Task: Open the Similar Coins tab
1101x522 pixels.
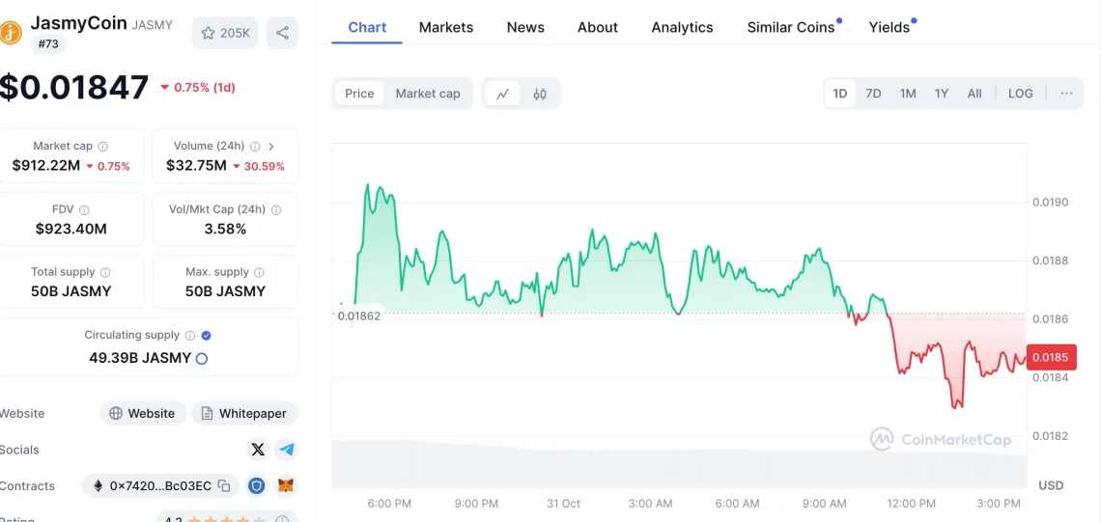Action: click(791, 27)
